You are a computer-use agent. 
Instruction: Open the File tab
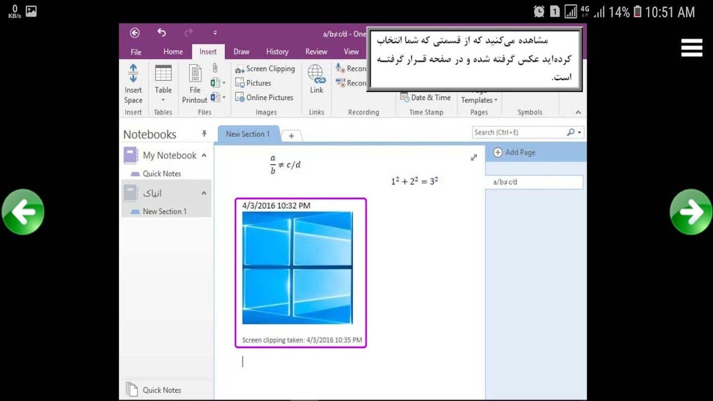136,52
